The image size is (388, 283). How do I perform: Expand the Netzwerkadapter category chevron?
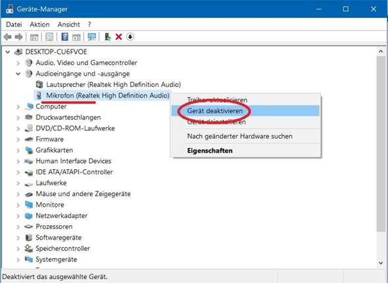18,216
